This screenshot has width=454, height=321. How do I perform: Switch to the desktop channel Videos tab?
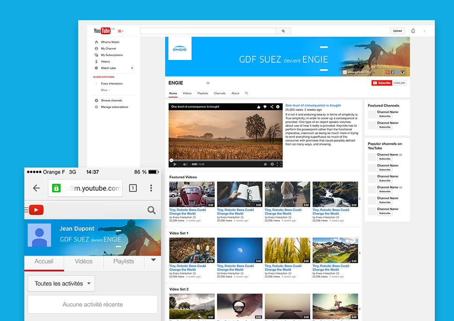pyautogui.click(x=187, y=94)
